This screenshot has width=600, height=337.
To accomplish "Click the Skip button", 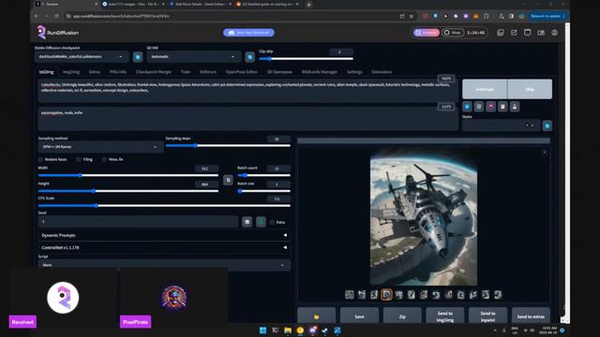I will coord(530,89).
